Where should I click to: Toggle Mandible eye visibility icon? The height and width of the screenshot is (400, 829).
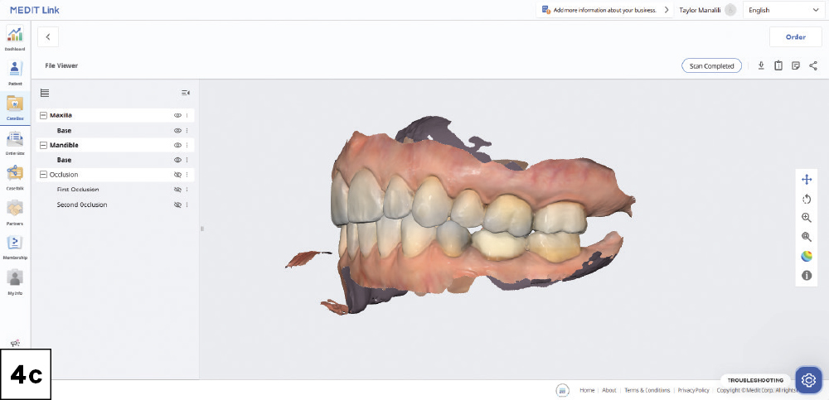[x=177, y=146]
